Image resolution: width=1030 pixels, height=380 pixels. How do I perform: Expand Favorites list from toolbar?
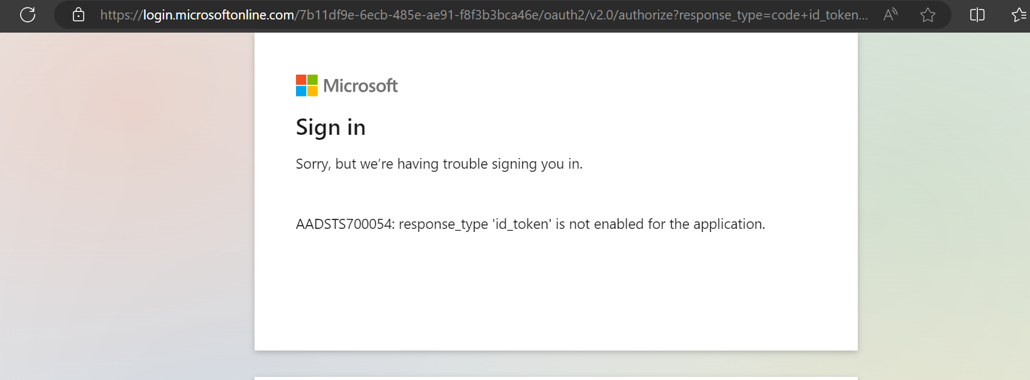tap(1018, 14)
